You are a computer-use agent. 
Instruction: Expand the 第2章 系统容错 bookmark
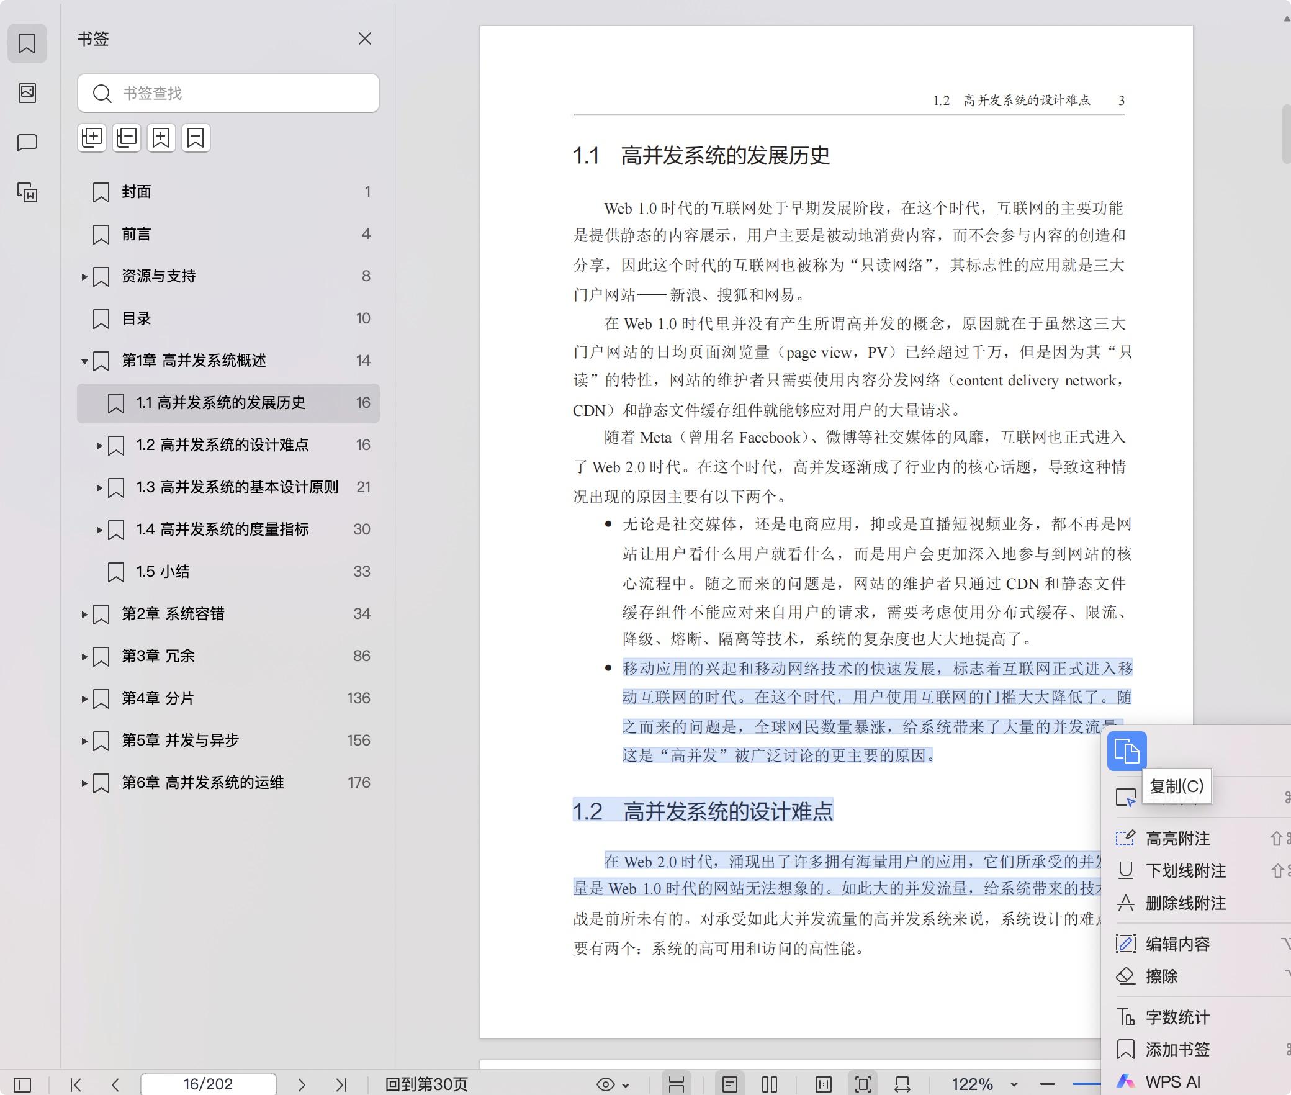[84, 614]
